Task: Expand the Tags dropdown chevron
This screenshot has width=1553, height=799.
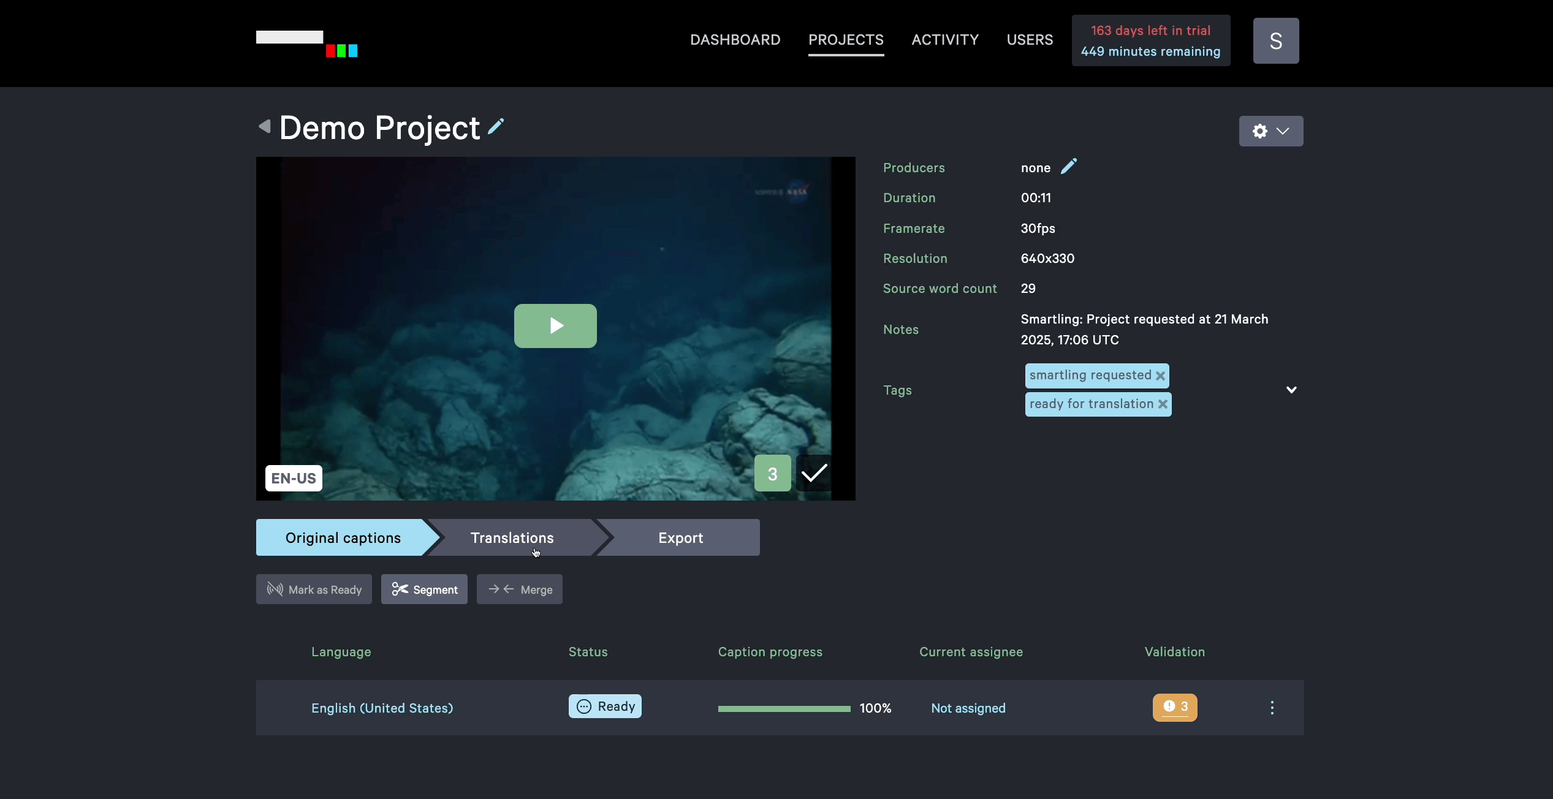Action: point(1291,390)
